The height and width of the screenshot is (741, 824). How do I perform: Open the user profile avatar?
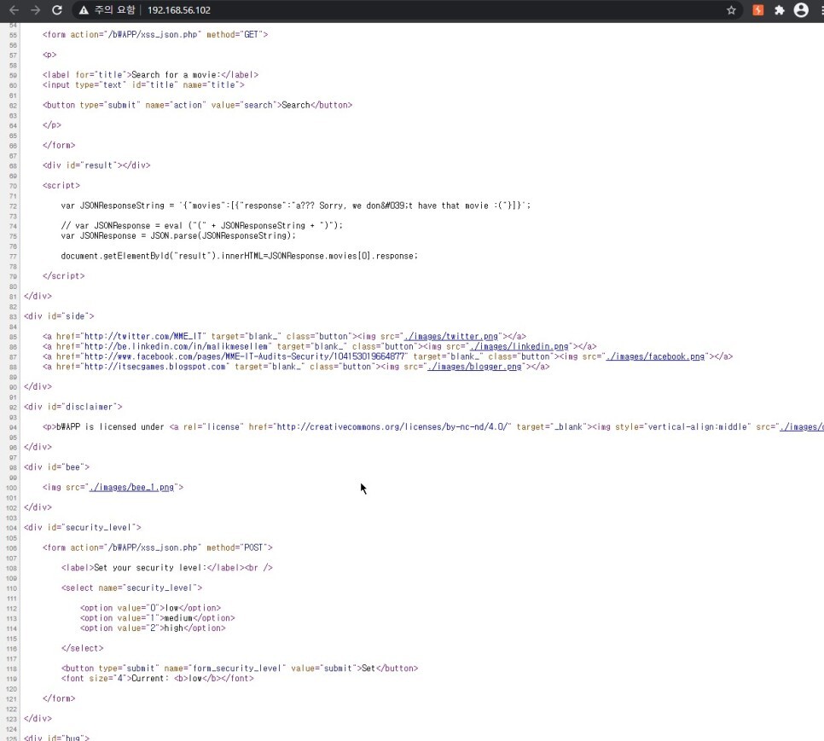pos(801,10)
